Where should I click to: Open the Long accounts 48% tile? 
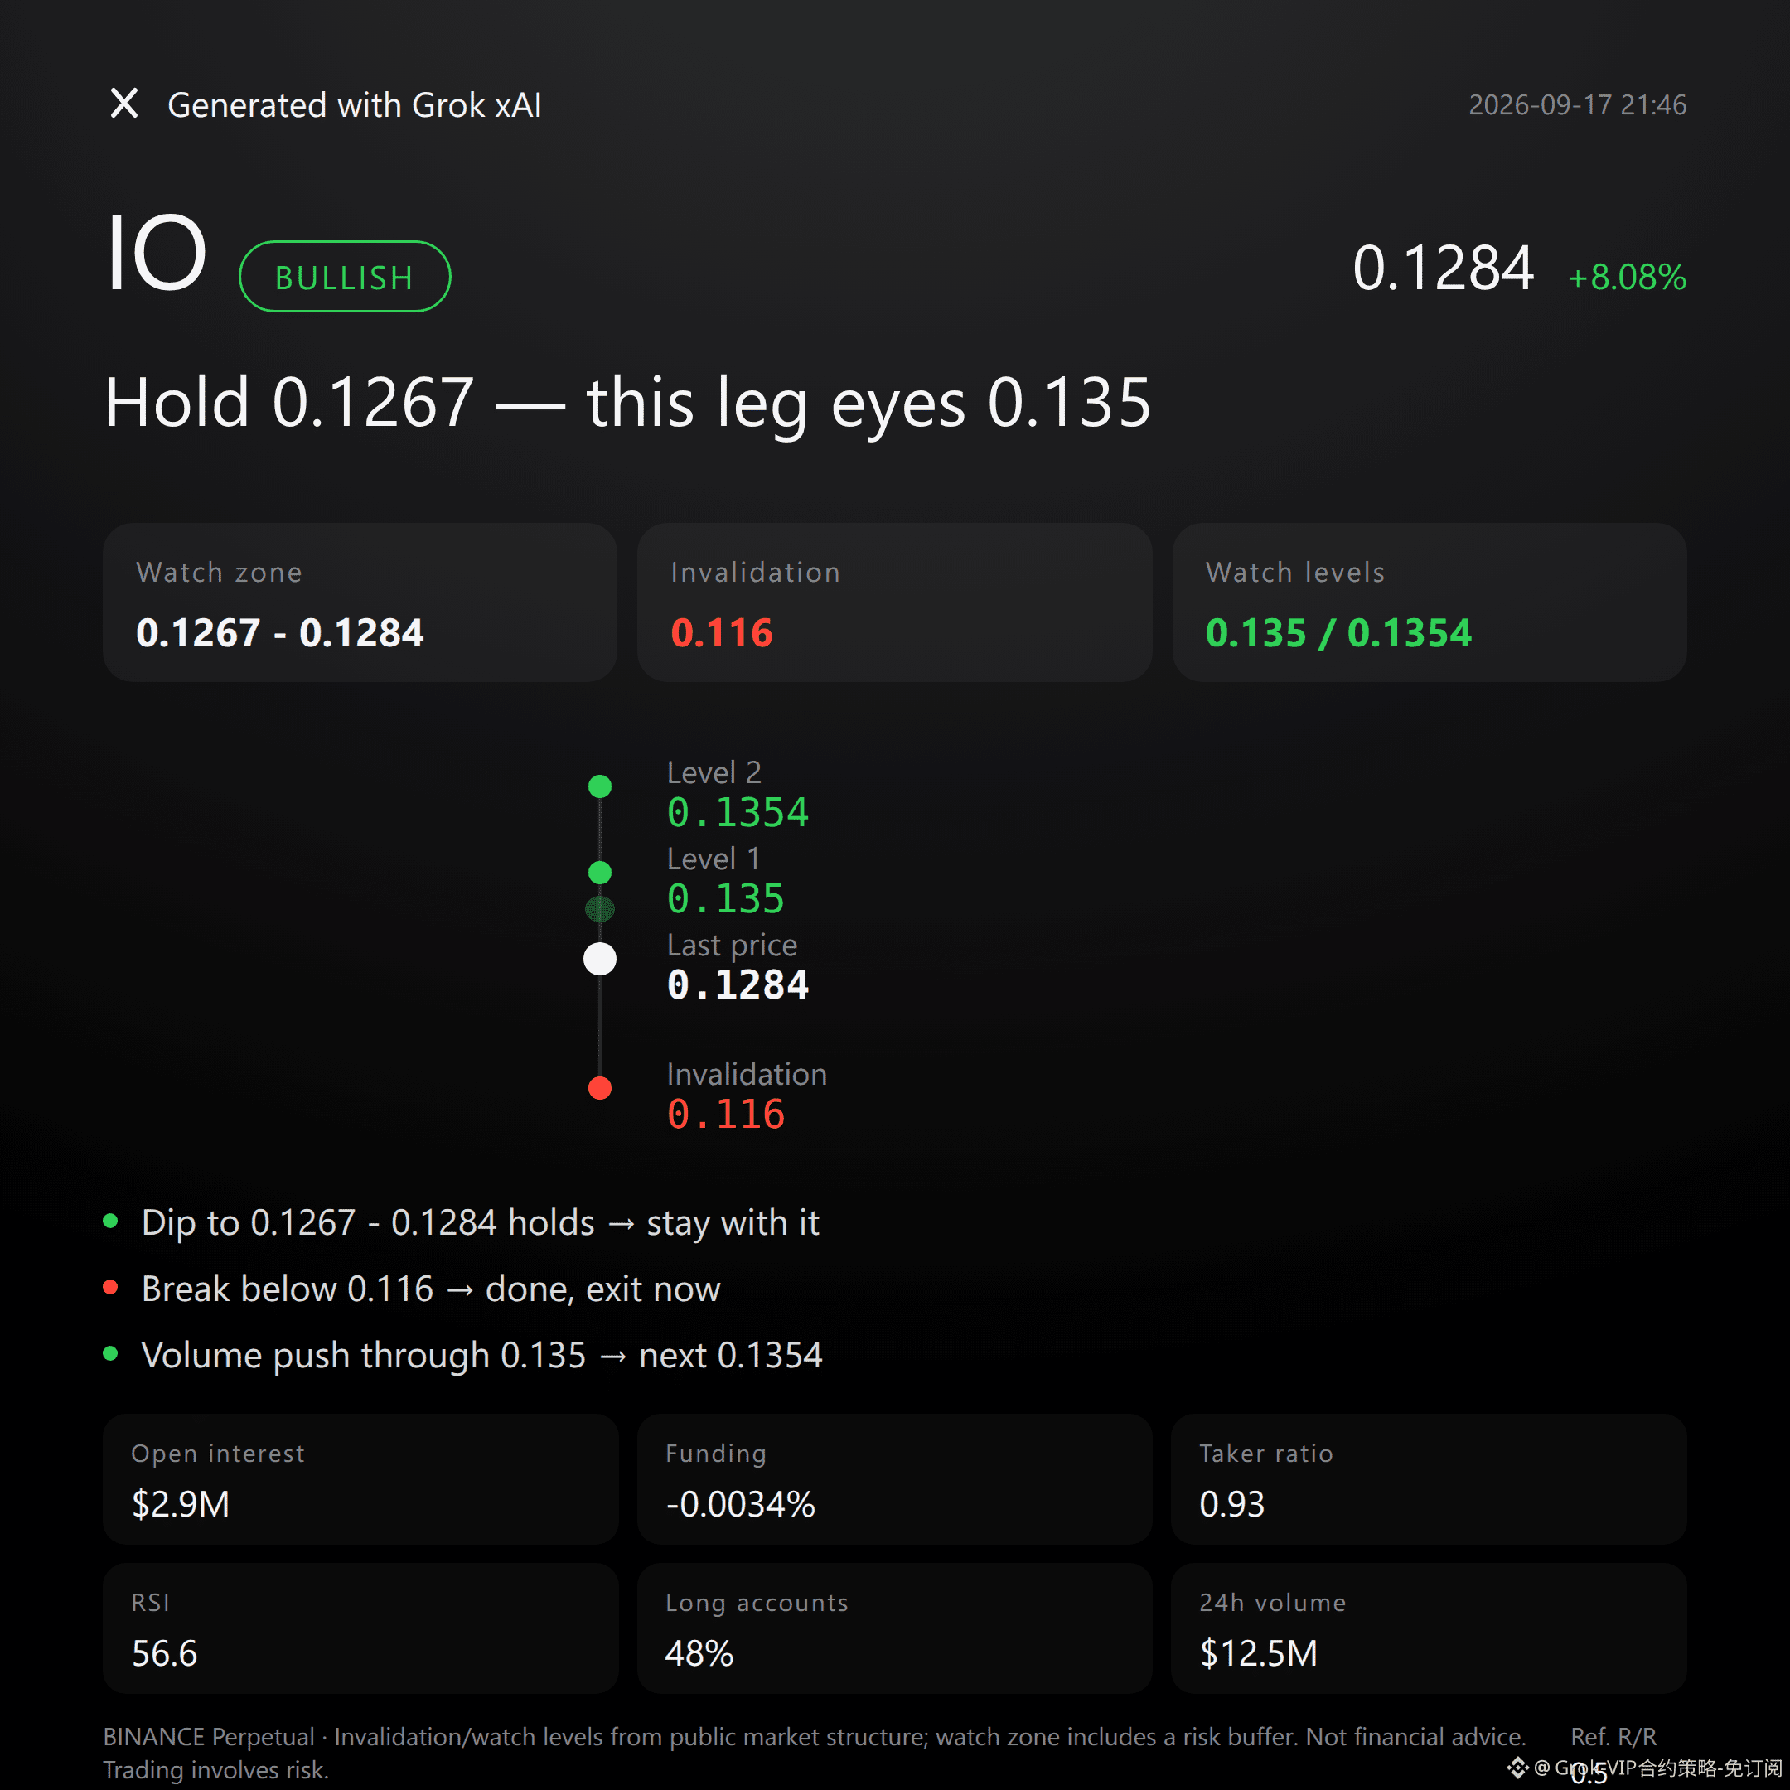[x=894, y=1628]
